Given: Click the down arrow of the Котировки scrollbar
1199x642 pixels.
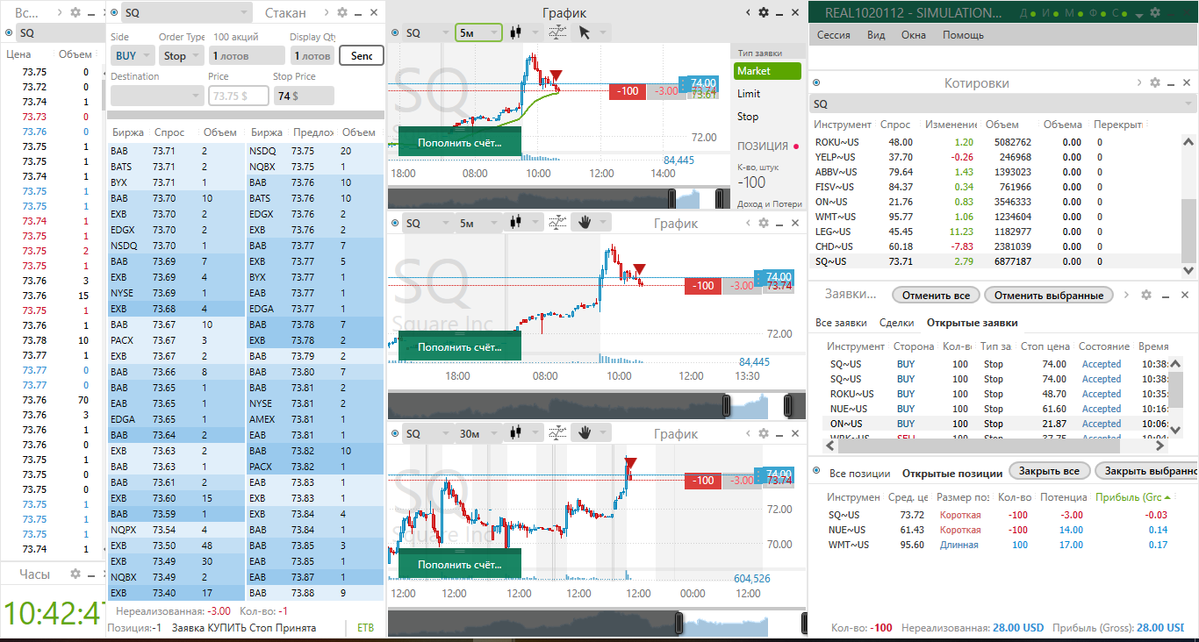Looking at the screenshot, I should pos(1188,270).
